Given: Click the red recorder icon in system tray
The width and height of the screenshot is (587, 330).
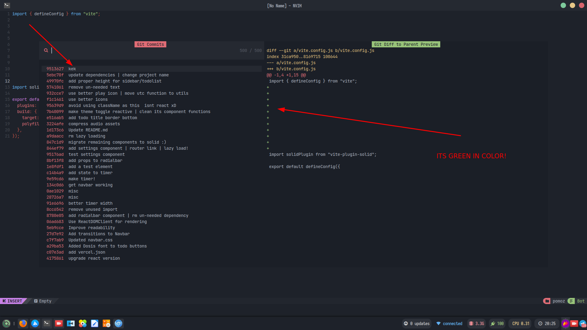Looking at the screenshot, I should (x=574, y=323).
